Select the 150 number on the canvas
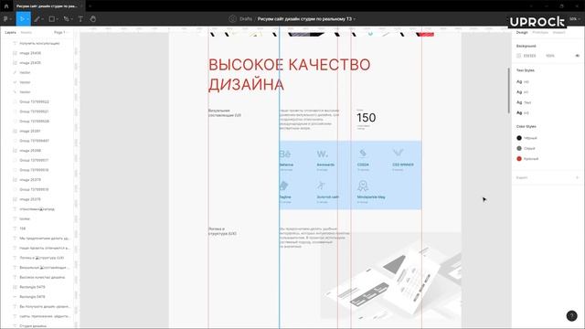585x329 pixels. click(x=366, y=118)
